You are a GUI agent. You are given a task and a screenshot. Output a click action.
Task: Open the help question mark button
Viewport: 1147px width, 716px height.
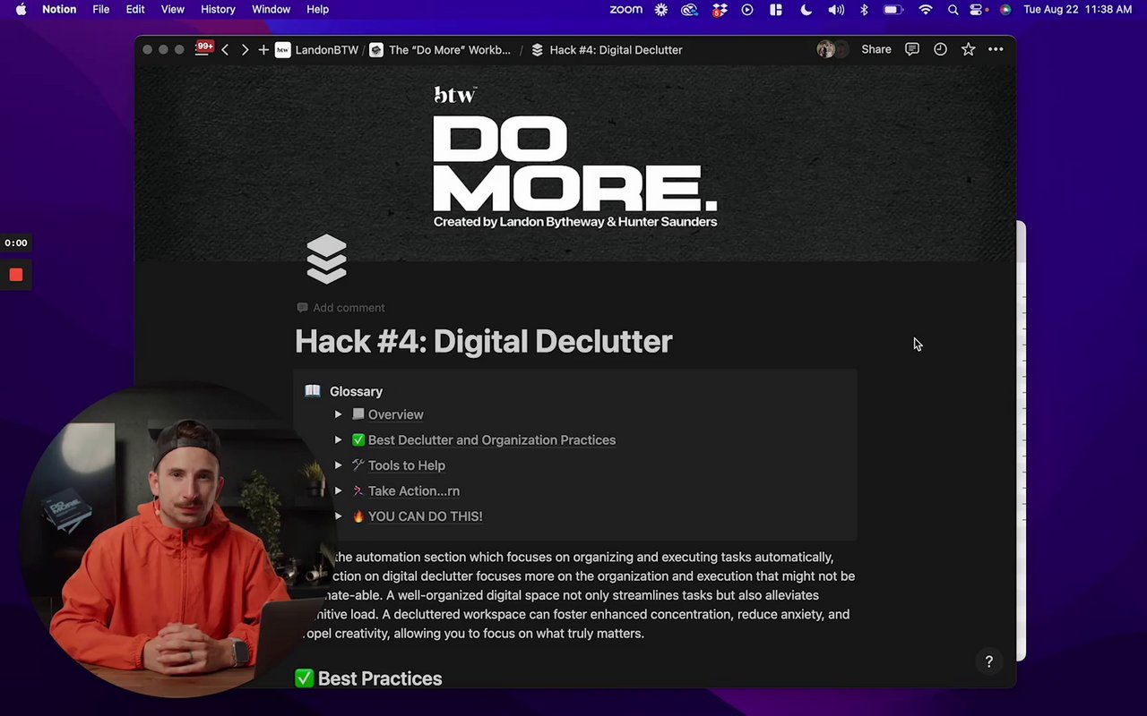[989, 661]
